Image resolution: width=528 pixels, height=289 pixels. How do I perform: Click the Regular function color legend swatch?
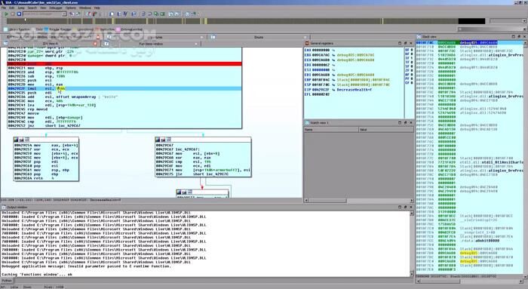click(x=46, y=29)
